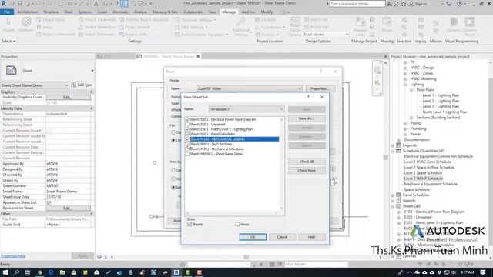Uncheck the Sheets option under Show

click(189, 224)
